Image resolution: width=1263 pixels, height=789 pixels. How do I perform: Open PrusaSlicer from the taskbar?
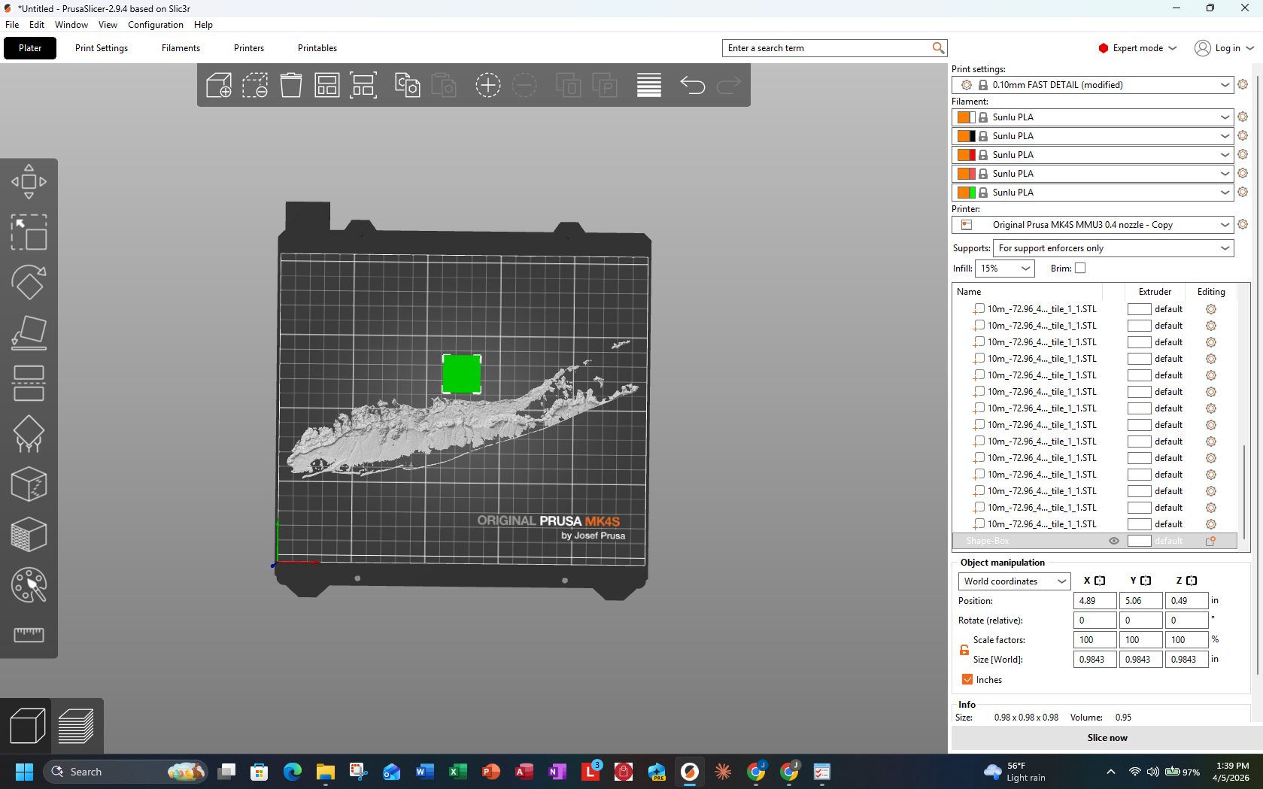(689, 772)
